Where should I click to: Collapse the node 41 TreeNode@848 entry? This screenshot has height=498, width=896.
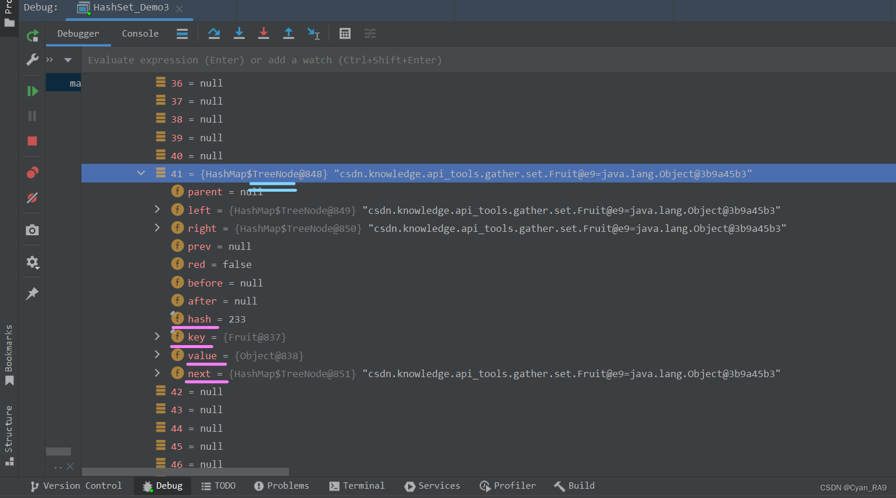[141, 173]
